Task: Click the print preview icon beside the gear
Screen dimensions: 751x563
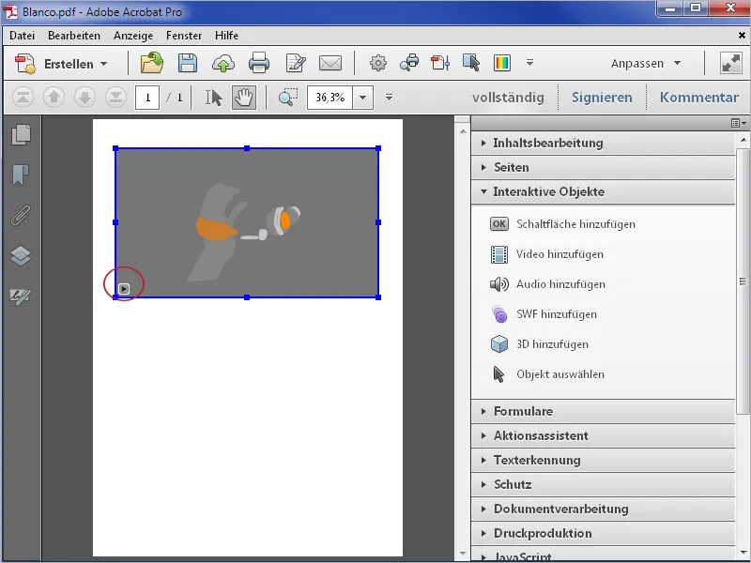Action: click(409, 63)
